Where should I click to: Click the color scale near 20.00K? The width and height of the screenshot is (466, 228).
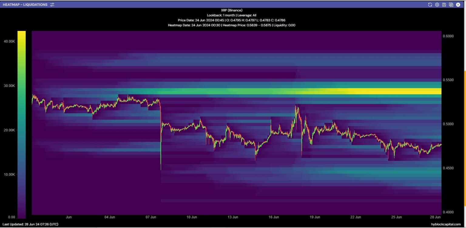pos(22,130)
